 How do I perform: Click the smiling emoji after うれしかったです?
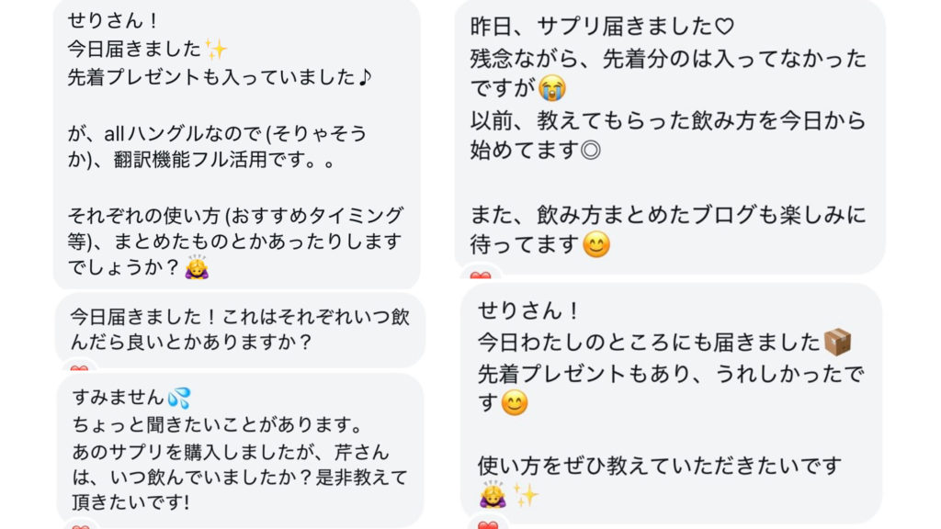(x=515, y=403)
